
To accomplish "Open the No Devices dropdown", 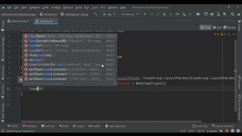I will tap(130, 14).
